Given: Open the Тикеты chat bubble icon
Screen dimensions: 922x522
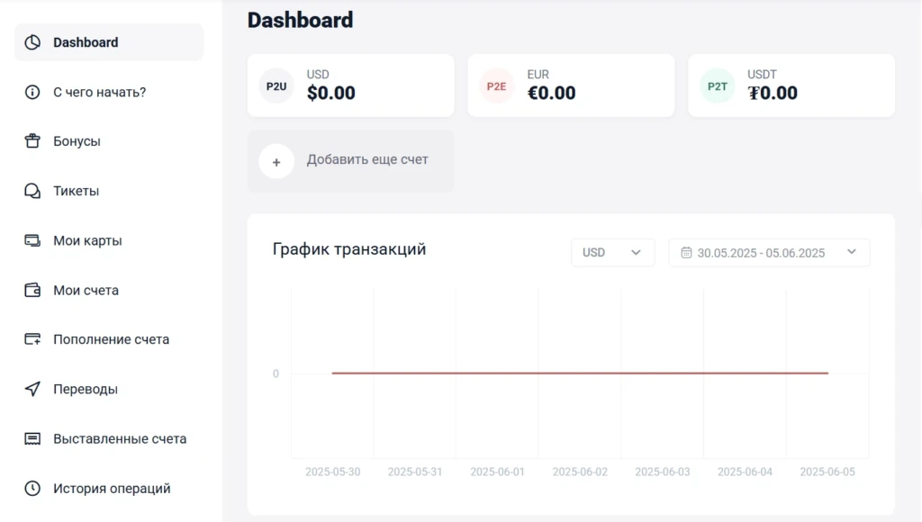Looking at the screenshot, I should (x=32, y=191).
